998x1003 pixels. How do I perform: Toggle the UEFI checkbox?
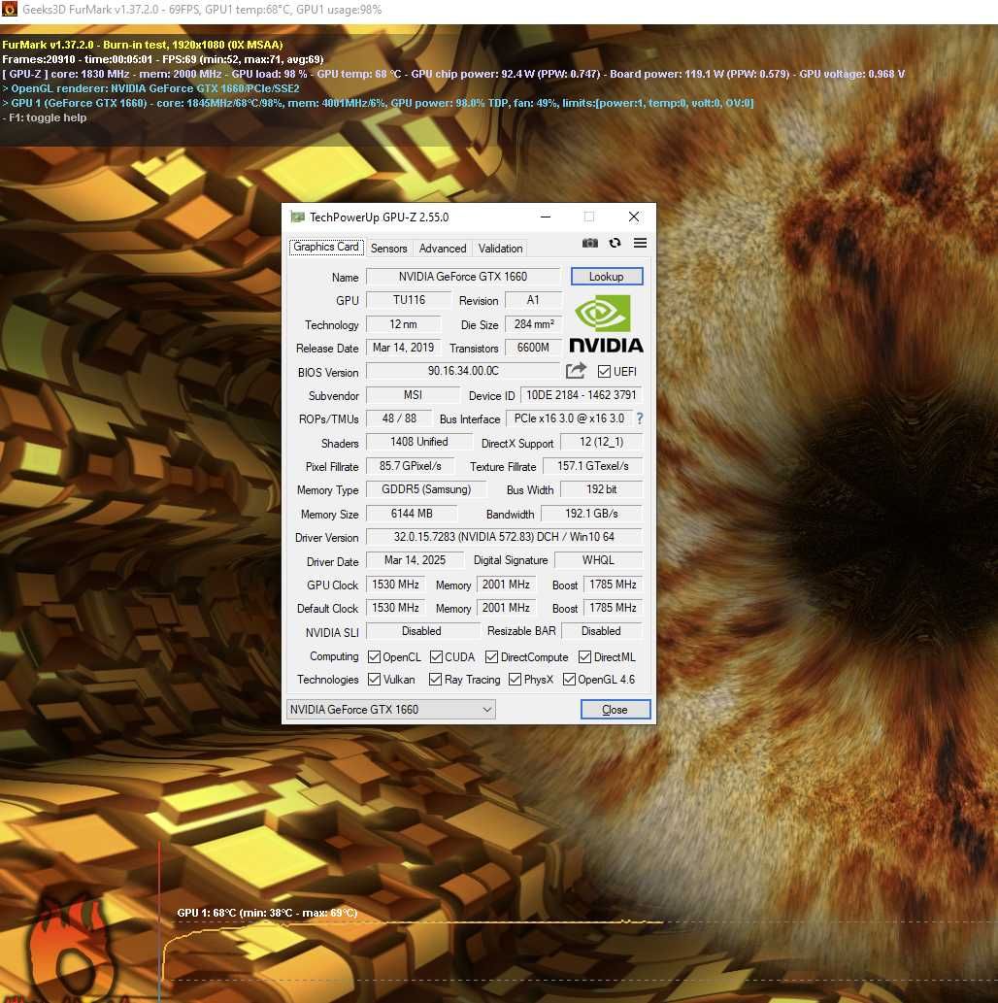[x=604, y=371]
